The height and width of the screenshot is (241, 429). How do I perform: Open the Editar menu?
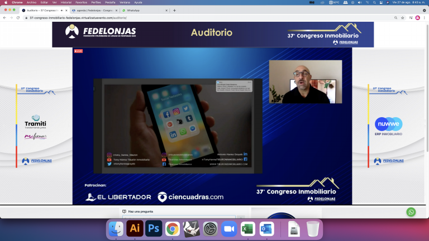click(44, 2)
